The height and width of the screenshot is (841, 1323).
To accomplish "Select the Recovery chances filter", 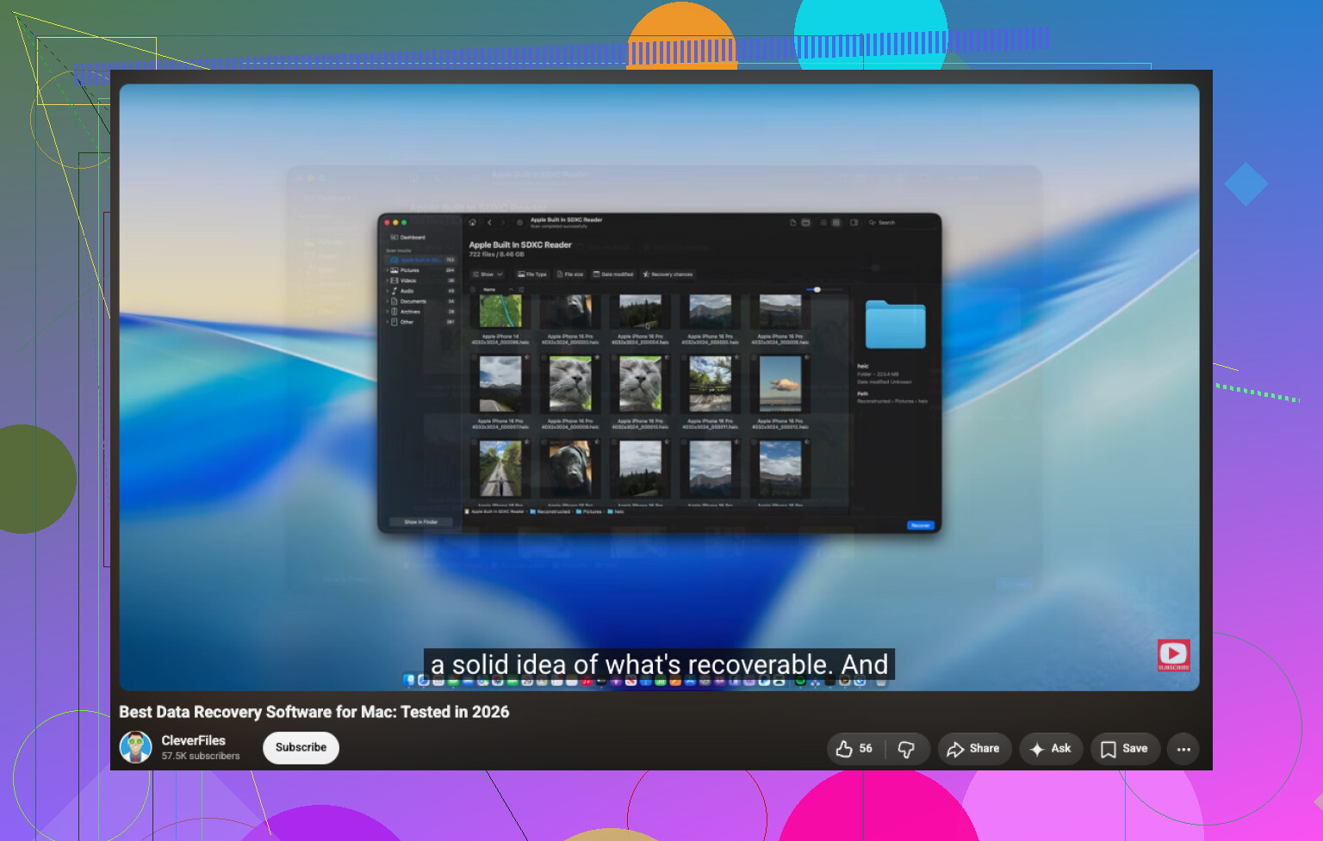I will pyautogui.click(x=668, y=275).
